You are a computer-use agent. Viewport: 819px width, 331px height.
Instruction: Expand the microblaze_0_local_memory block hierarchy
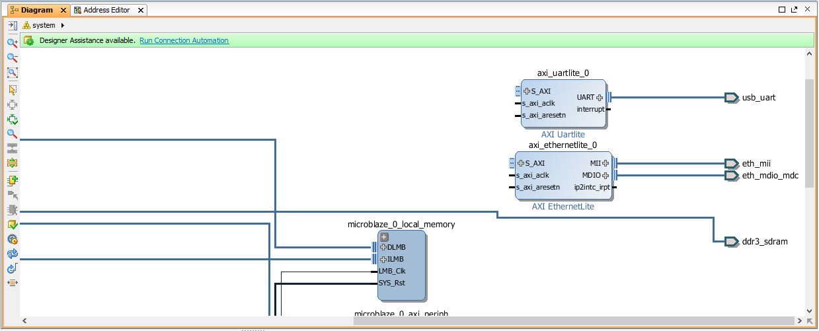pos(384,237)
